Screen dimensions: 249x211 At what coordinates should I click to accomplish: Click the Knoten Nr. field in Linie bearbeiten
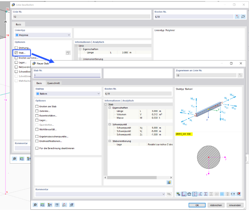tap(194, 17)
